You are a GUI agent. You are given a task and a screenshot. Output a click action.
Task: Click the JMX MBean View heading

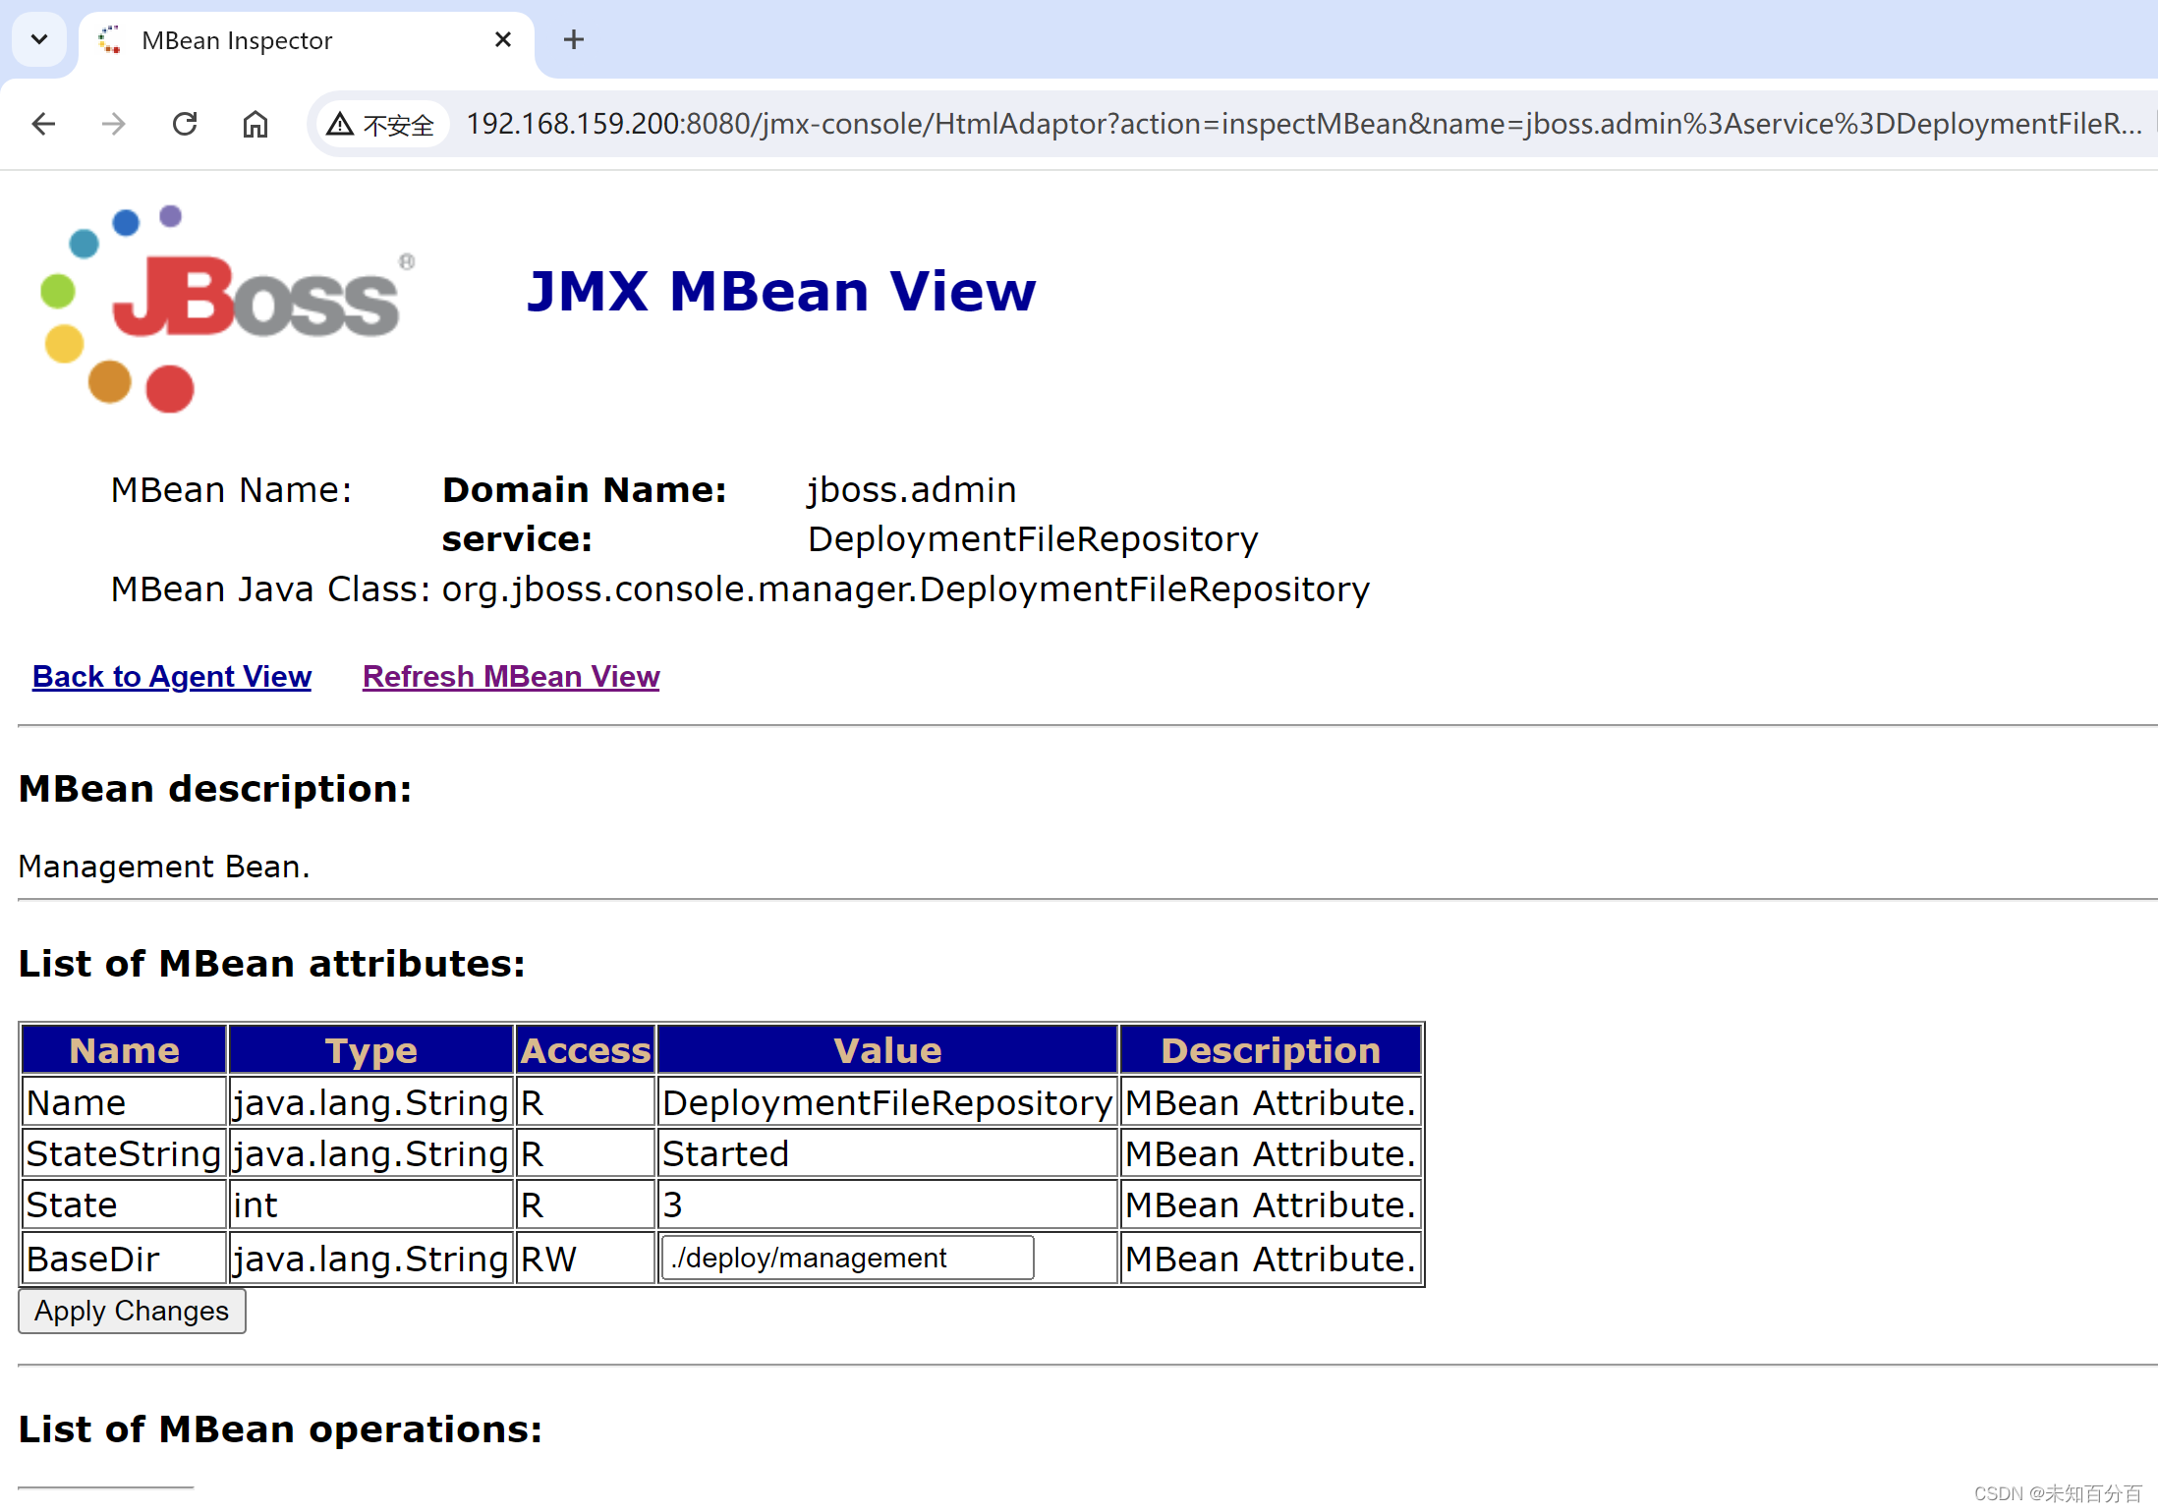[781, 292]
